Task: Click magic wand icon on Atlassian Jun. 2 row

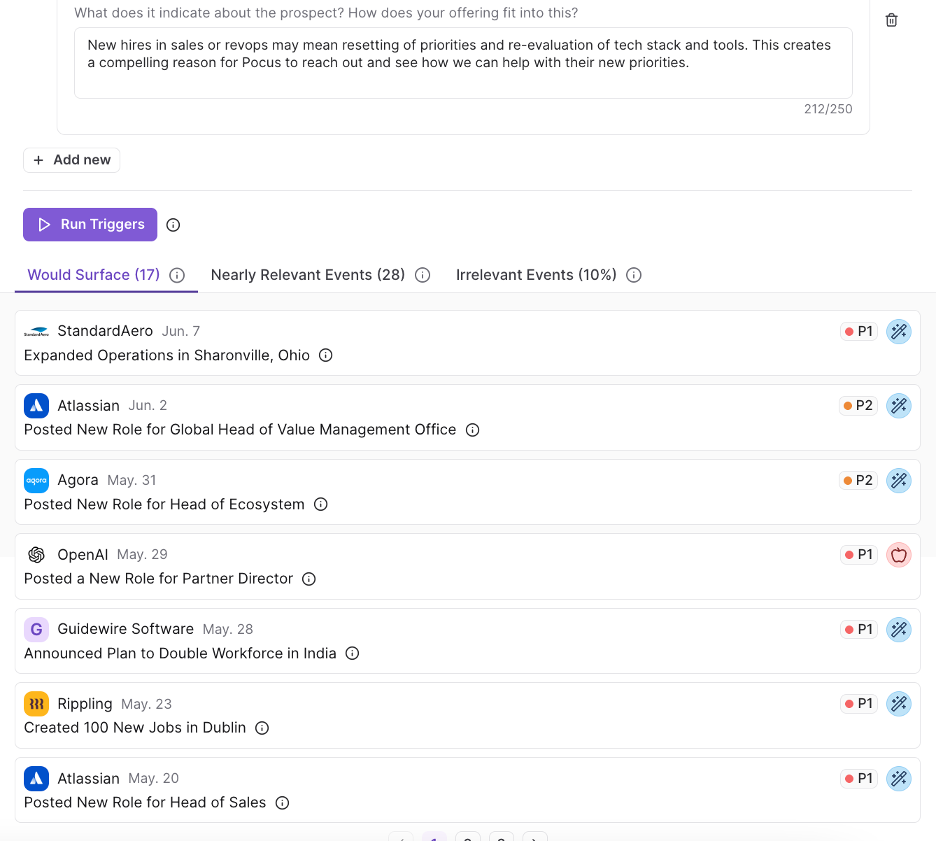Action: point(899,406)
